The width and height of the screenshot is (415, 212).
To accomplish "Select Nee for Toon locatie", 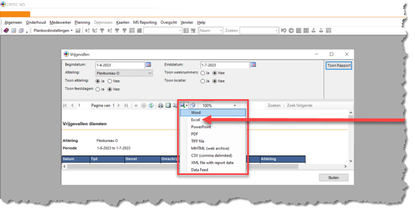I will [215, 81].
